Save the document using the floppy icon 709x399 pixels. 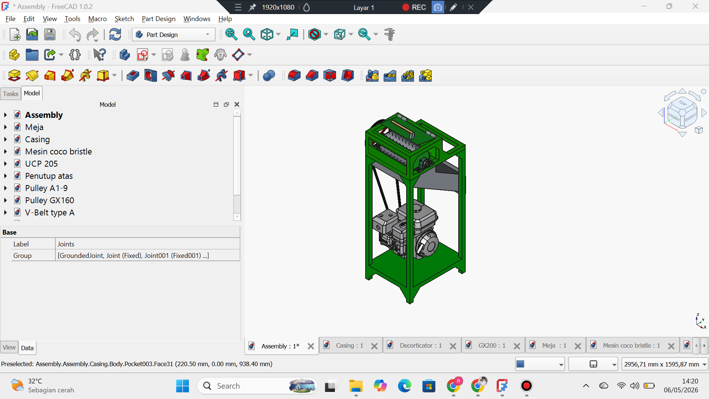click(50, 34)
